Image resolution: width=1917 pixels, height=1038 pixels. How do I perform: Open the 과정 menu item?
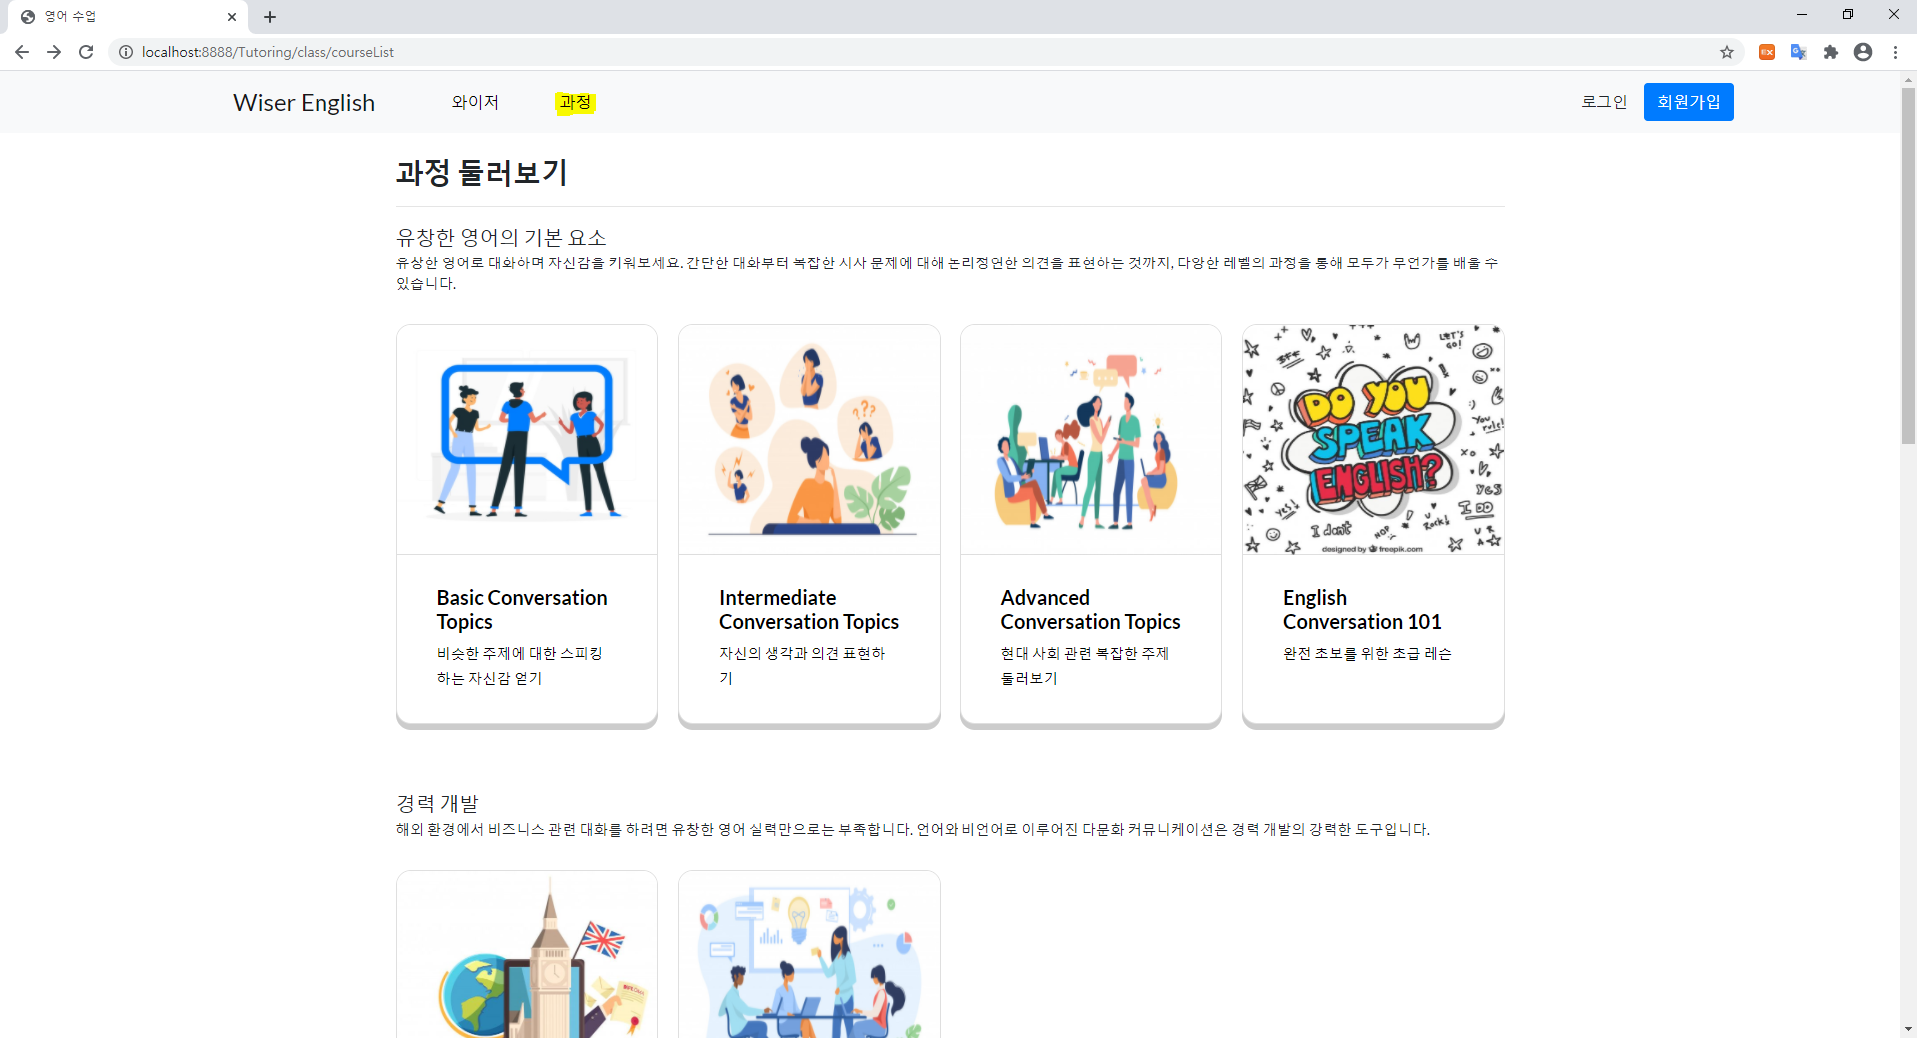coord(575,102)
